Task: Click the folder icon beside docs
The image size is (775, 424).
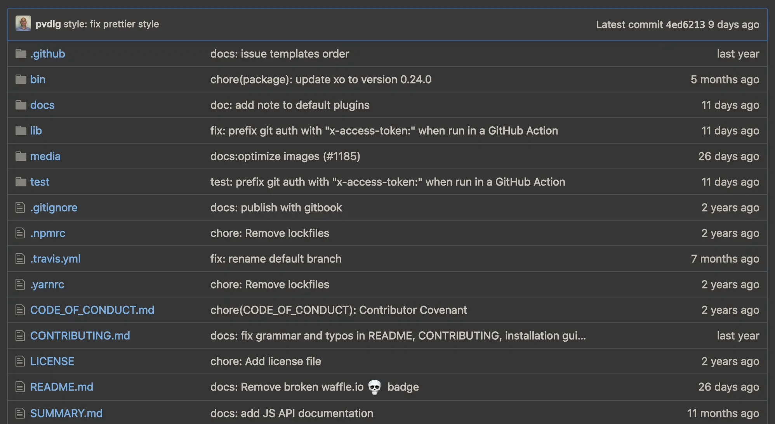Action: 21,105
